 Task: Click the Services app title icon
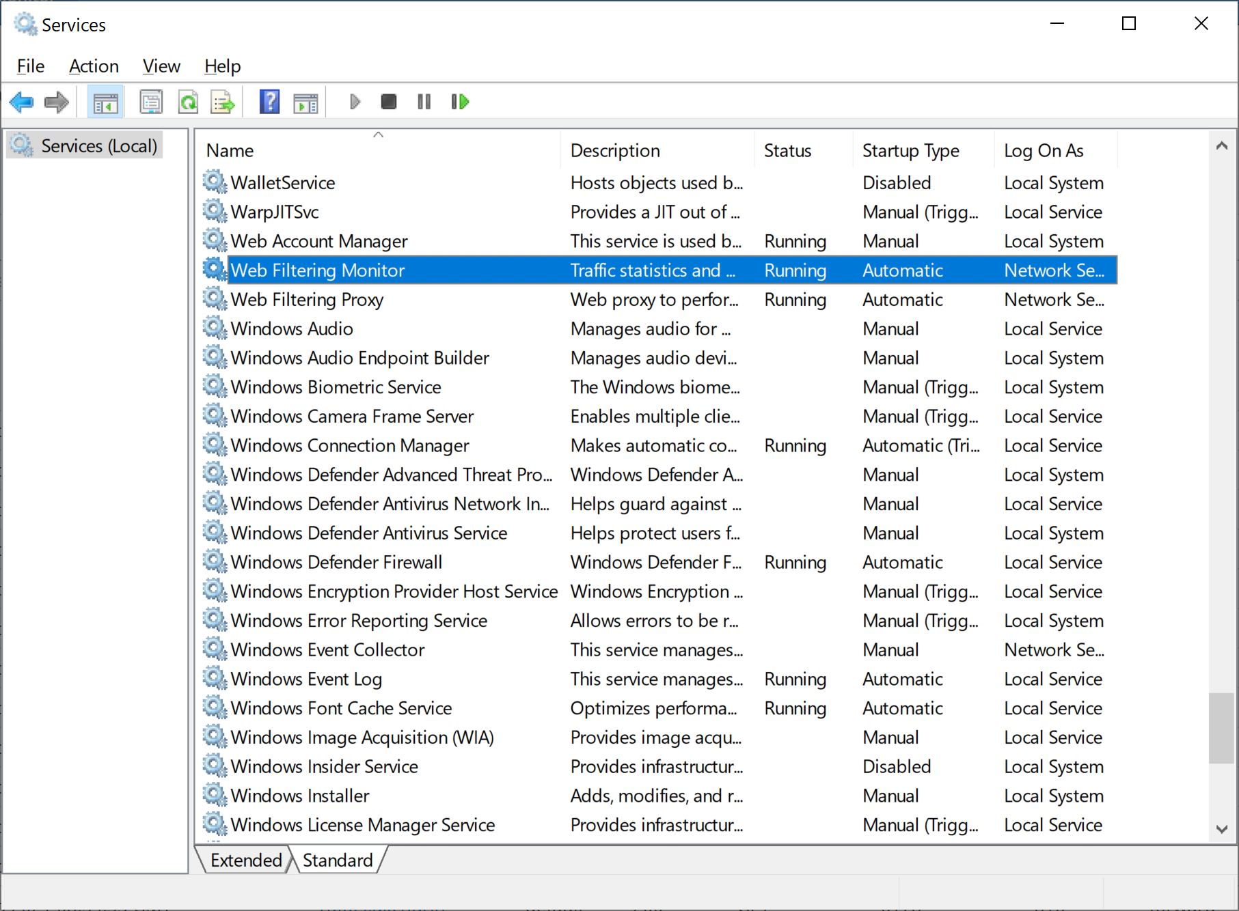[25, 24]
